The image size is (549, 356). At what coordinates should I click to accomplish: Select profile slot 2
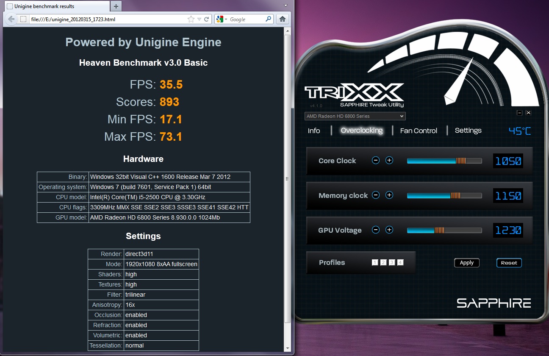point(383,262)
